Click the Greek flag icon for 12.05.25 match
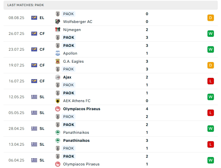 click(x=34, y=97)
